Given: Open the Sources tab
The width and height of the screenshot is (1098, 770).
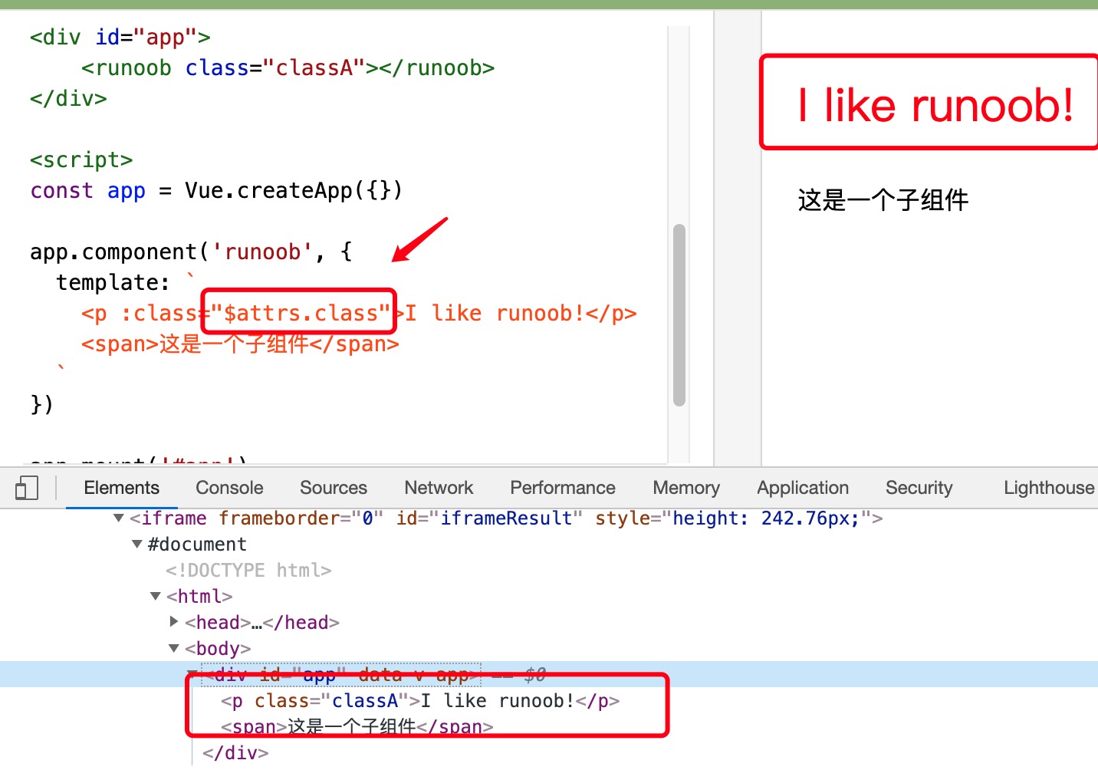Looking at the screenshot, I should coord(333,488).
